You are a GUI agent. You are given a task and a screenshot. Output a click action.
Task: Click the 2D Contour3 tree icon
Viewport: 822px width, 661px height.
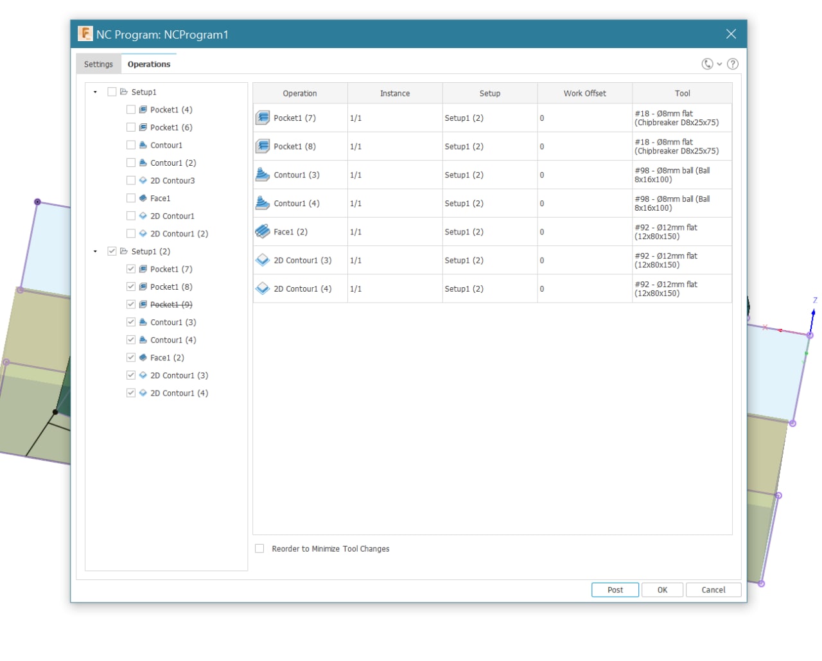click(143, 181)
